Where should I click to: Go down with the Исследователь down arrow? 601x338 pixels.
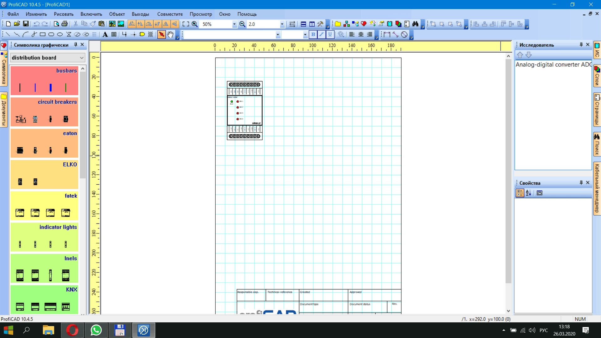[529, 55]
